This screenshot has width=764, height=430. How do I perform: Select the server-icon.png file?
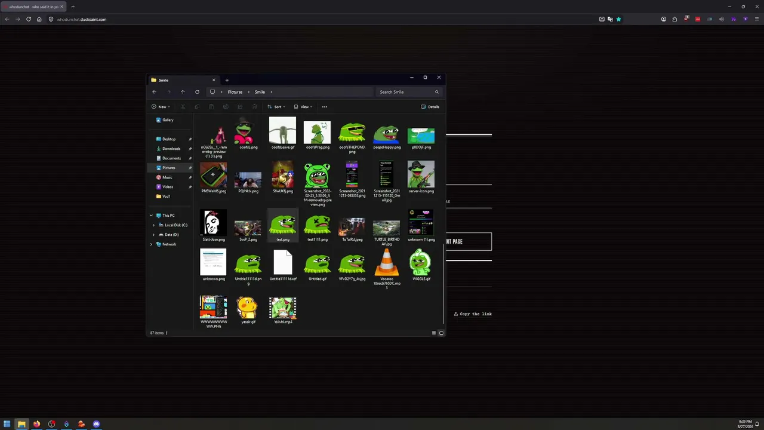point(421,177)
